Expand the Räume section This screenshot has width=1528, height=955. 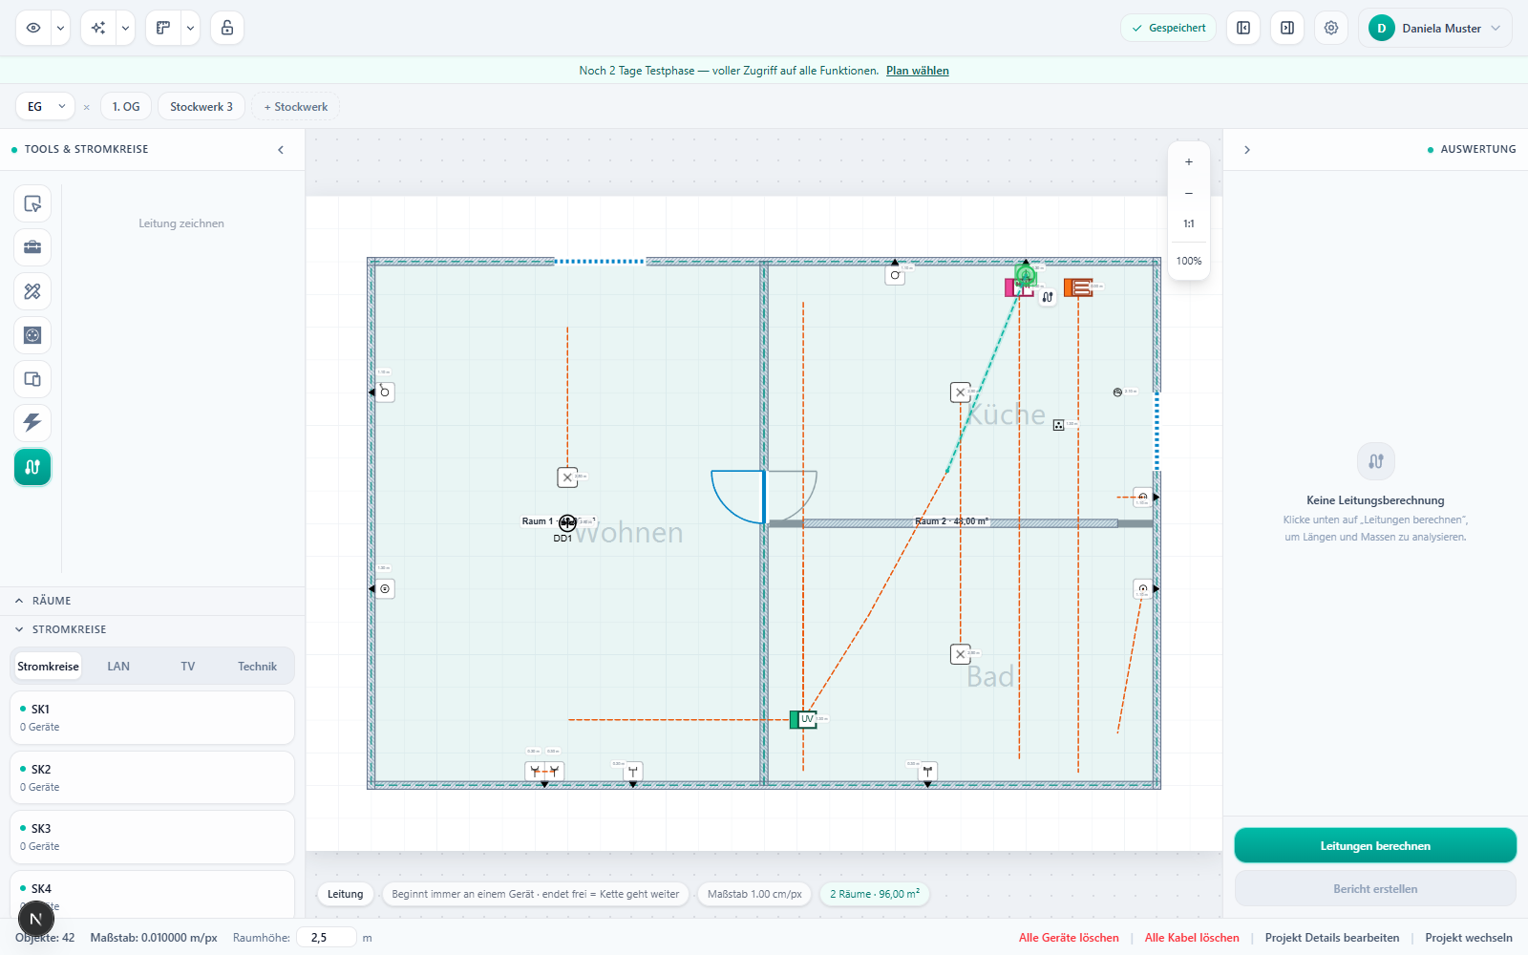(x=153, y=601)
